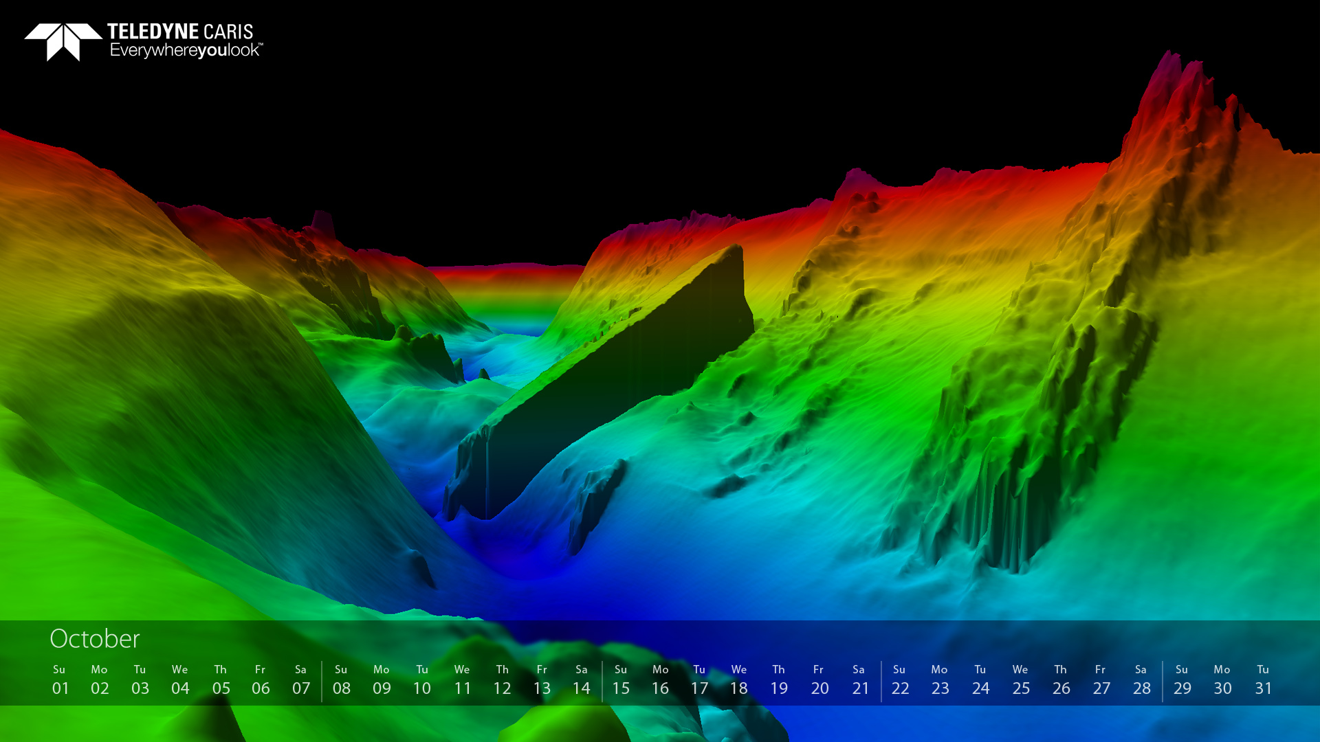Select calendar date 14

pyautogui.click(x=582, y=688)
